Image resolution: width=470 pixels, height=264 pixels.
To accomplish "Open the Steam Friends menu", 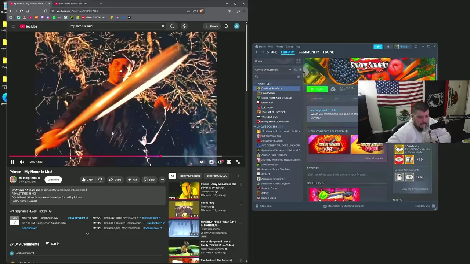I will pyautogui.click(x=279, y=47).
